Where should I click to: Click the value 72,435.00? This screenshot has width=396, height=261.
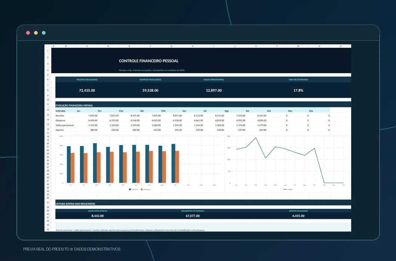click(87, 90)
